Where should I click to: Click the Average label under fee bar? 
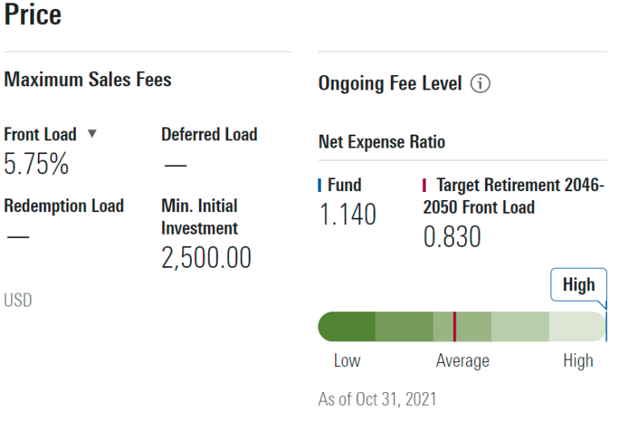463,361
